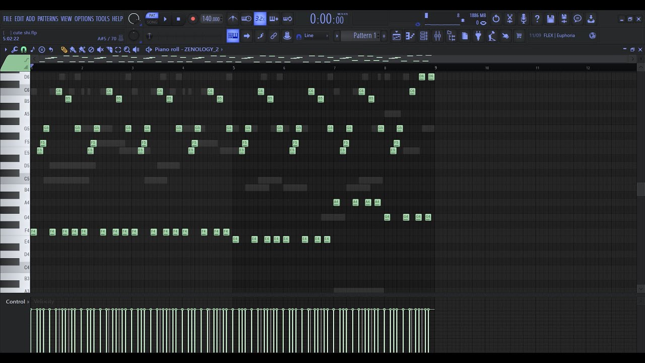Open the ADD menu

pyautogui.click(x=31, y=19)
